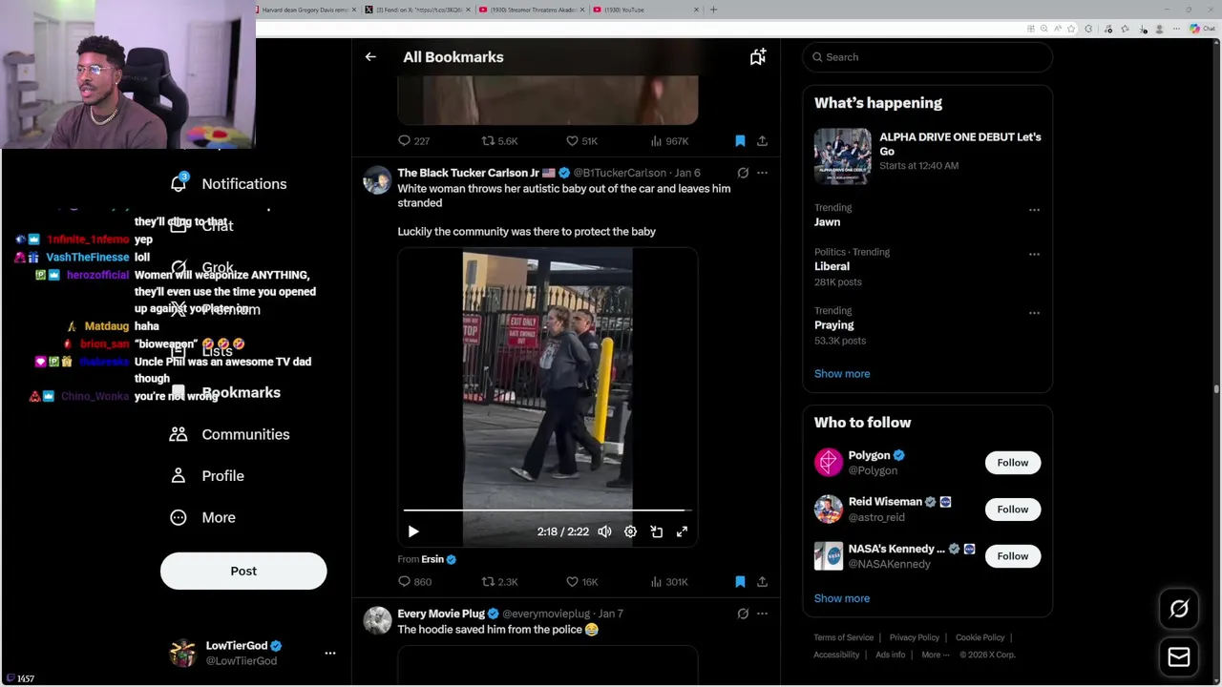Share the post with 967K views
1222x687 pixels.
pos(762,140)
